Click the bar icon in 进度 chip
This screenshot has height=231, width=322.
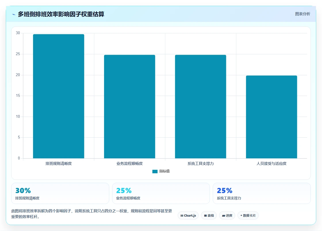(224, 215)
